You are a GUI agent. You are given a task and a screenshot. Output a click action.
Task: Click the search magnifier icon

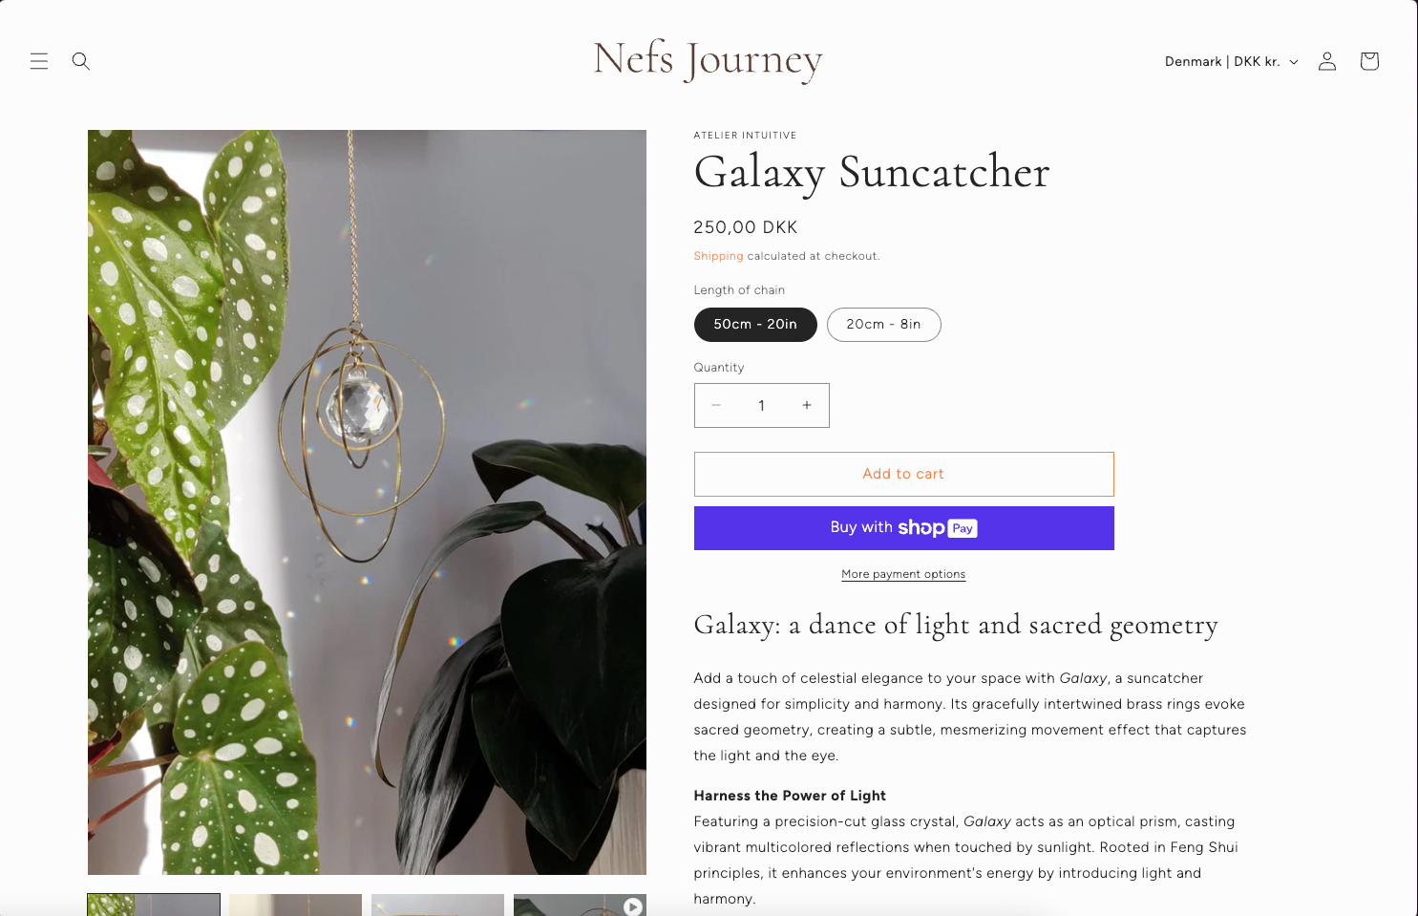[81, 61]
